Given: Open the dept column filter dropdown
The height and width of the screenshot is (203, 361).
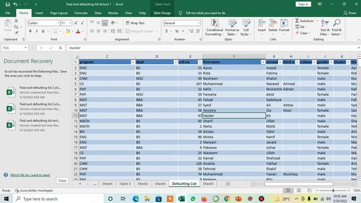Looking at the screenshot, I should click(175, 62).
